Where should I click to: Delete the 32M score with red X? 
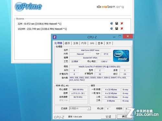(122, 23)
